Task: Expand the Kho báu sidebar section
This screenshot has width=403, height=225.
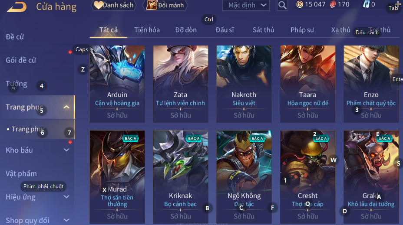Action: pos(66,150)
